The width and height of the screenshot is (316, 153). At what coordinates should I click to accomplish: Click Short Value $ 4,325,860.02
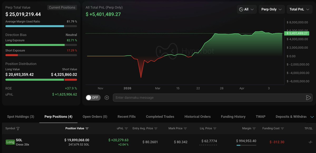point(64,75)
